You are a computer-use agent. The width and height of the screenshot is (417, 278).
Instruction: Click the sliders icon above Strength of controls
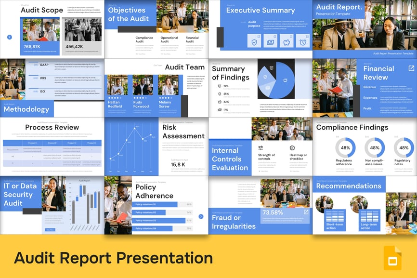[261, 148]
